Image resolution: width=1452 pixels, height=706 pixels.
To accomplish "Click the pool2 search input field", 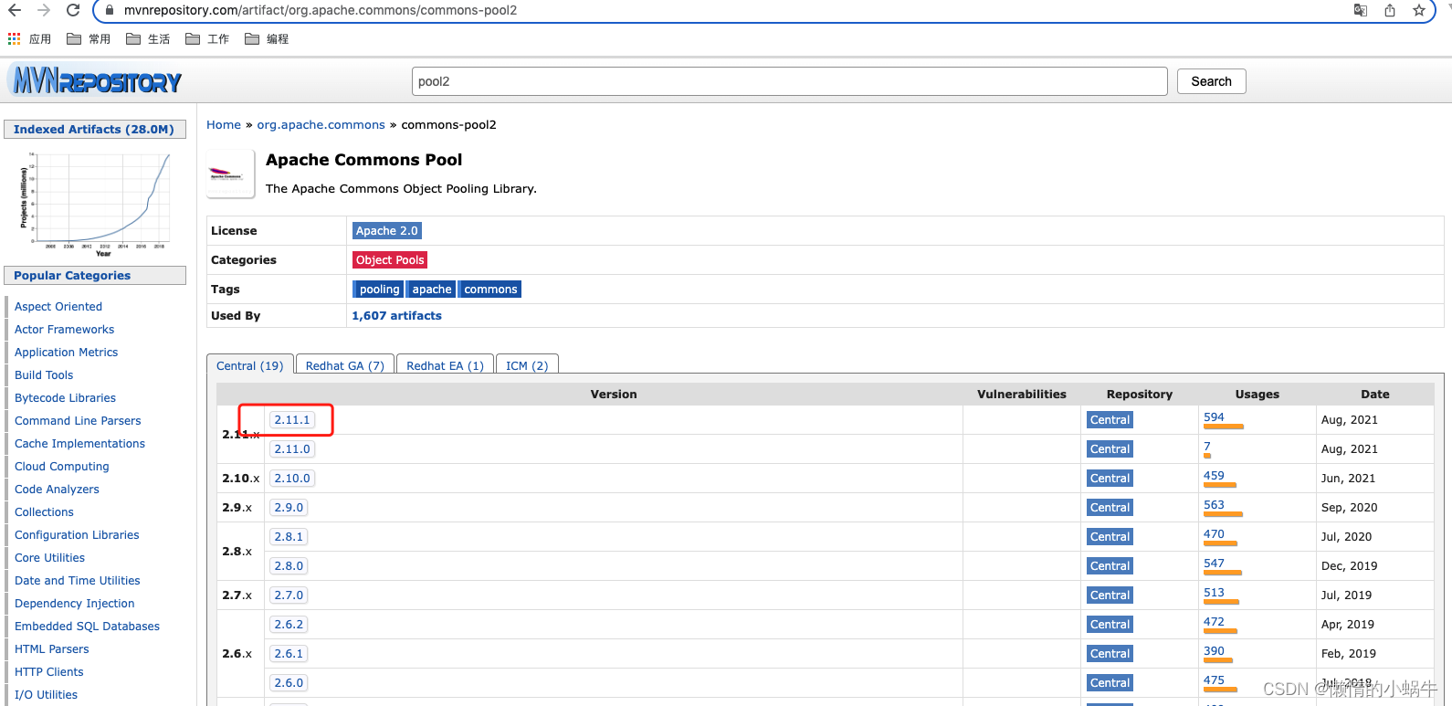I will tap(789, 81).
